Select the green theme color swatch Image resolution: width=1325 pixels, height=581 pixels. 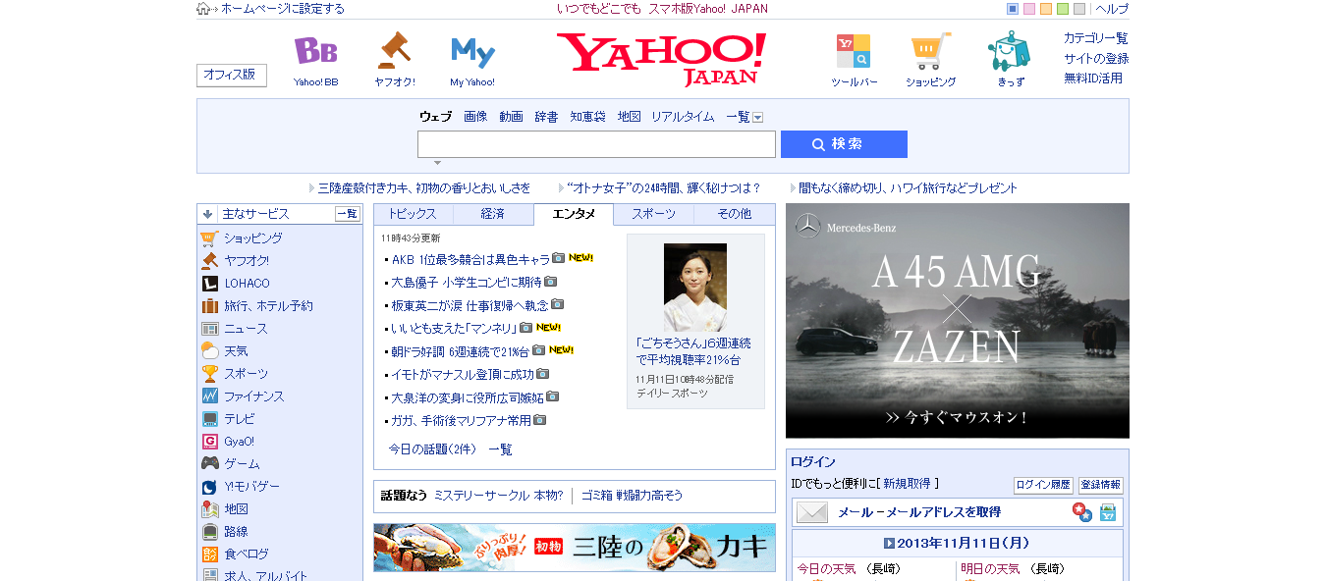click(1063, 9)
